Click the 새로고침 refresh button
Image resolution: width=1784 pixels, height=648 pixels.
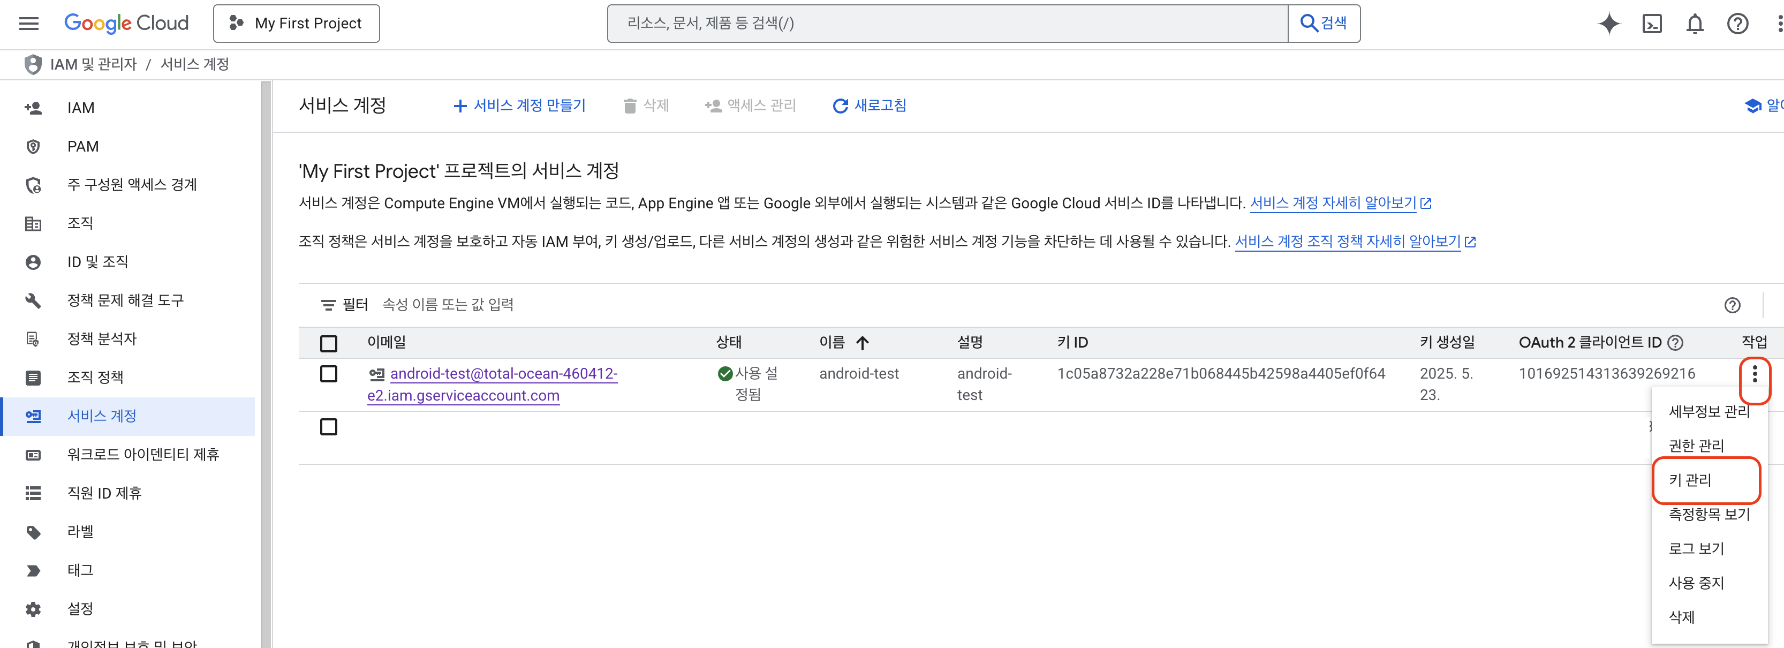[869, 106]
